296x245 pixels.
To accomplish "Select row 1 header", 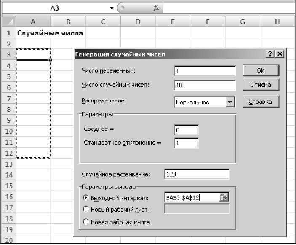I will point(9,33).
